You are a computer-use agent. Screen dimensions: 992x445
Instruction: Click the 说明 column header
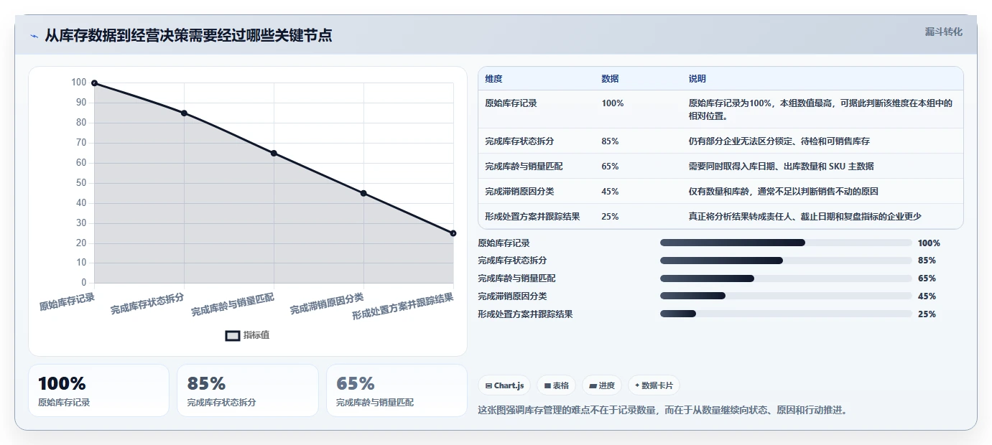click(697, 79)
